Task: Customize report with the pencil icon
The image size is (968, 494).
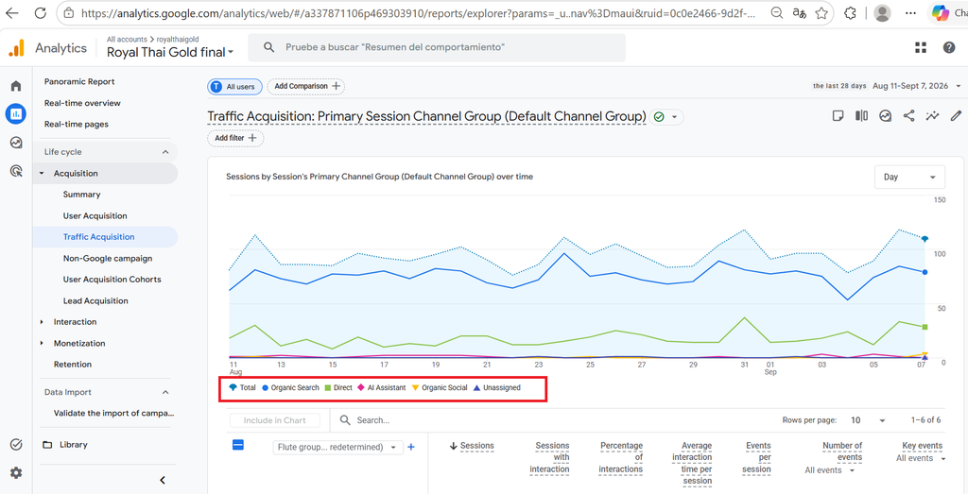Action: tap(956, 116)
